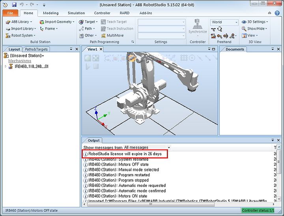The image size is (284, 216).
Task: Open the Customize Quick Access Toolbar dropdown
Action: [44, 5]
